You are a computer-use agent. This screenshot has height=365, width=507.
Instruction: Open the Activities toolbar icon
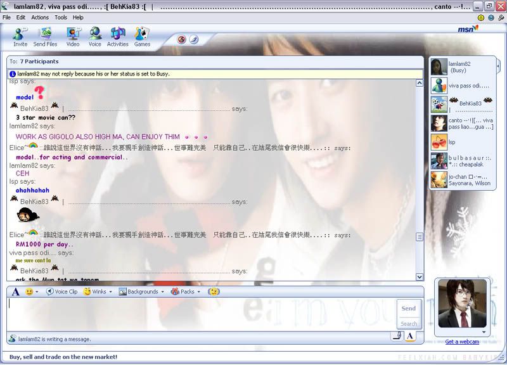tap(118, 37)
